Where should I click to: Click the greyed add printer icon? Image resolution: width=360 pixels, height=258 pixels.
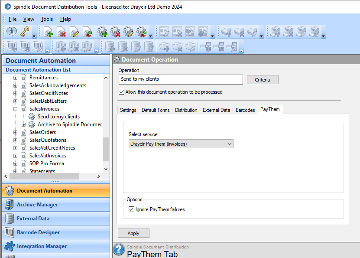(x=275, y=32)
